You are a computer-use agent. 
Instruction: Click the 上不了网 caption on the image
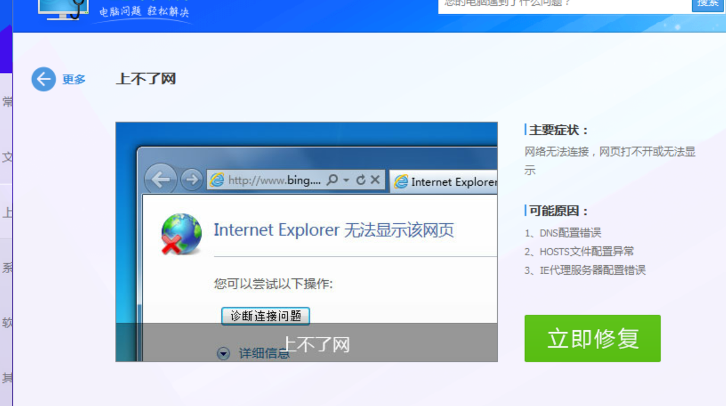(315, 344)
